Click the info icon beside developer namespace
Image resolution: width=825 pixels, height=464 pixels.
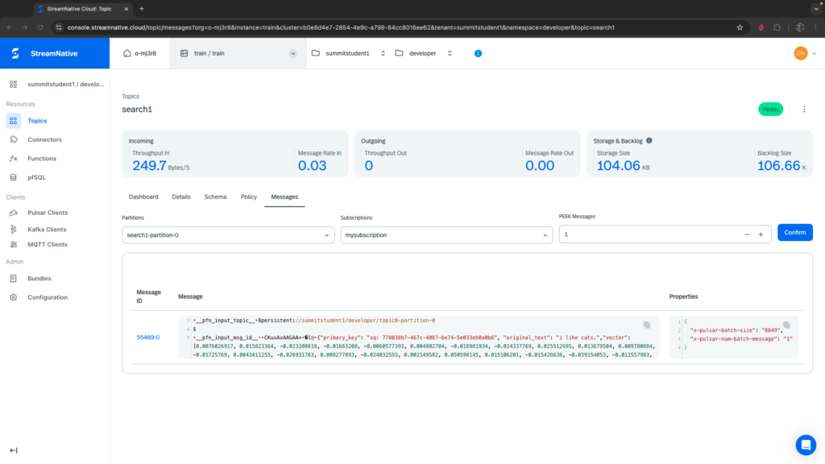click(478, 53)
